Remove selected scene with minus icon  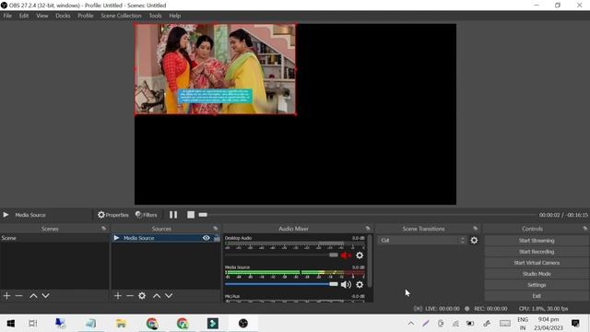(18, 296)
